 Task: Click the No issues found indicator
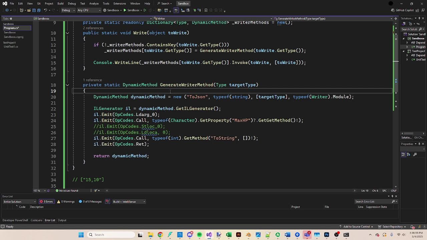pyautogui.click(x=67, y=191)
